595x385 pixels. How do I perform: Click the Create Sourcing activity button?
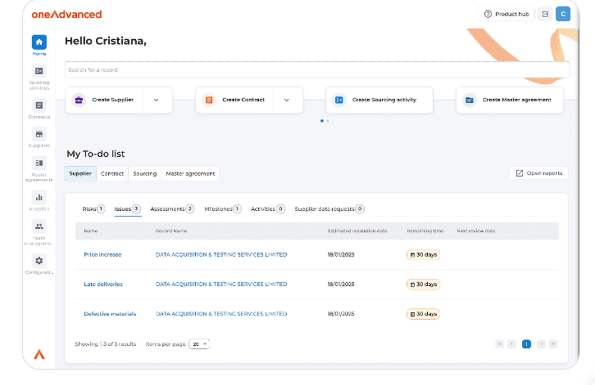click(x=379, y=100)
